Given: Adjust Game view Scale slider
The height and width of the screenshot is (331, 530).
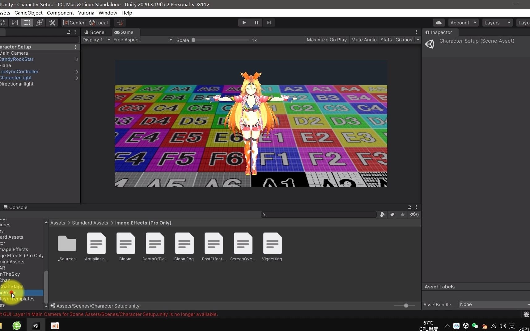Looking at the screenshot, I should [x=221, y=40].
